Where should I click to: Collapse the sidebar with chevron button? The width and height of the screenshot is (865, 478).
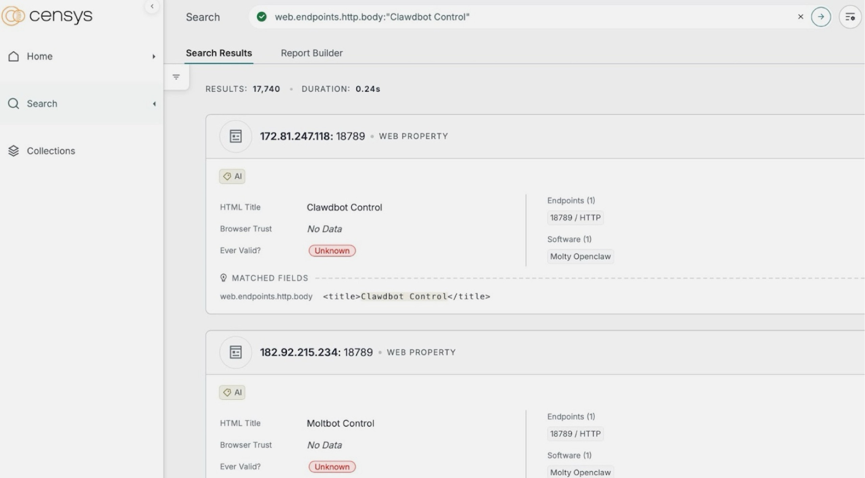point(152,6)
